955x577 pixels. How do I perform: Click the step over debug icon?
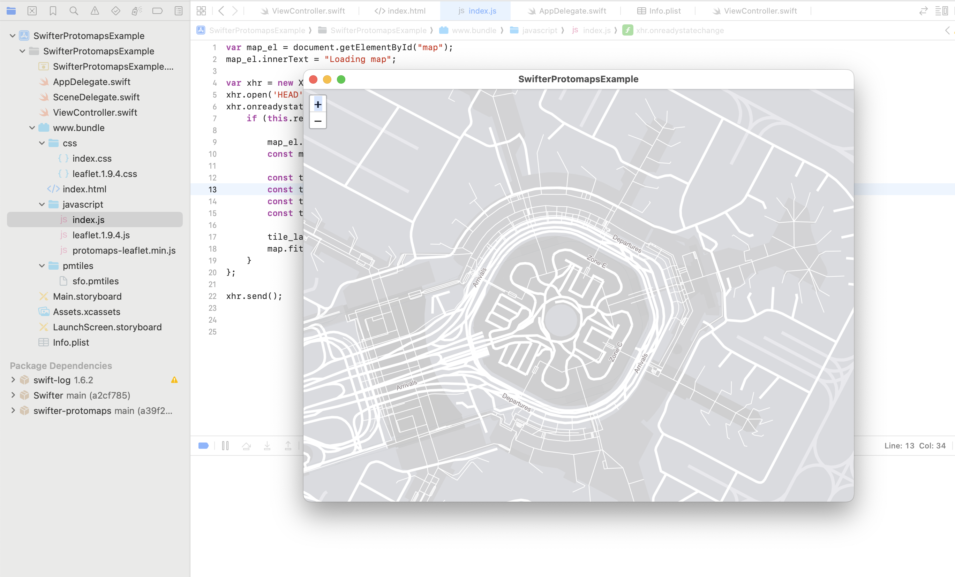pyautogui.click(x=246, y=446)
